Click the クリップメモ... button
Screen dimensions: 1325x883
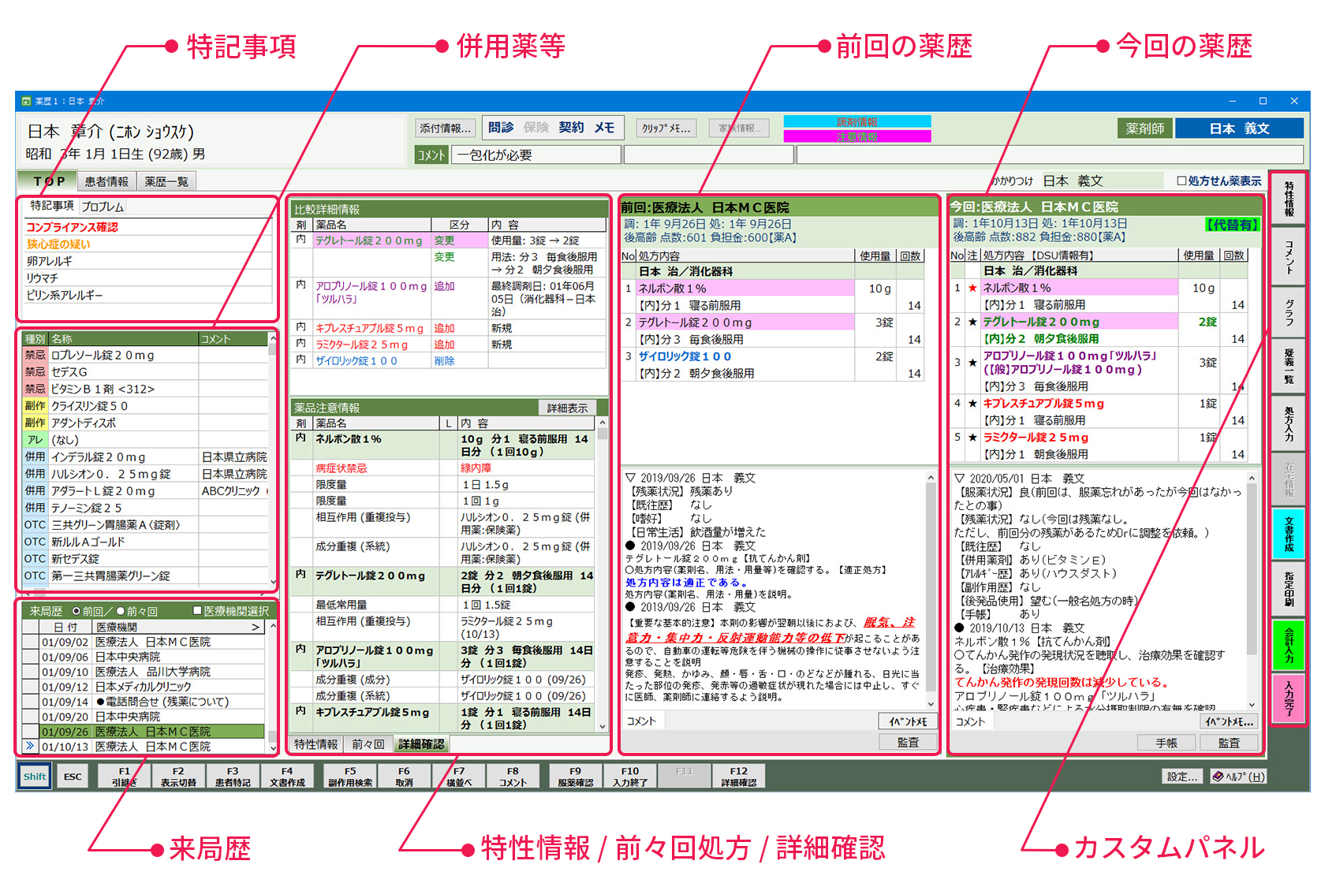click(x=666, y=128)
